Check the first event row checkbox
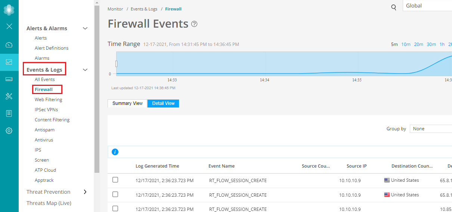452x212 pixels. pyautogui.click(x=115, y=180)
